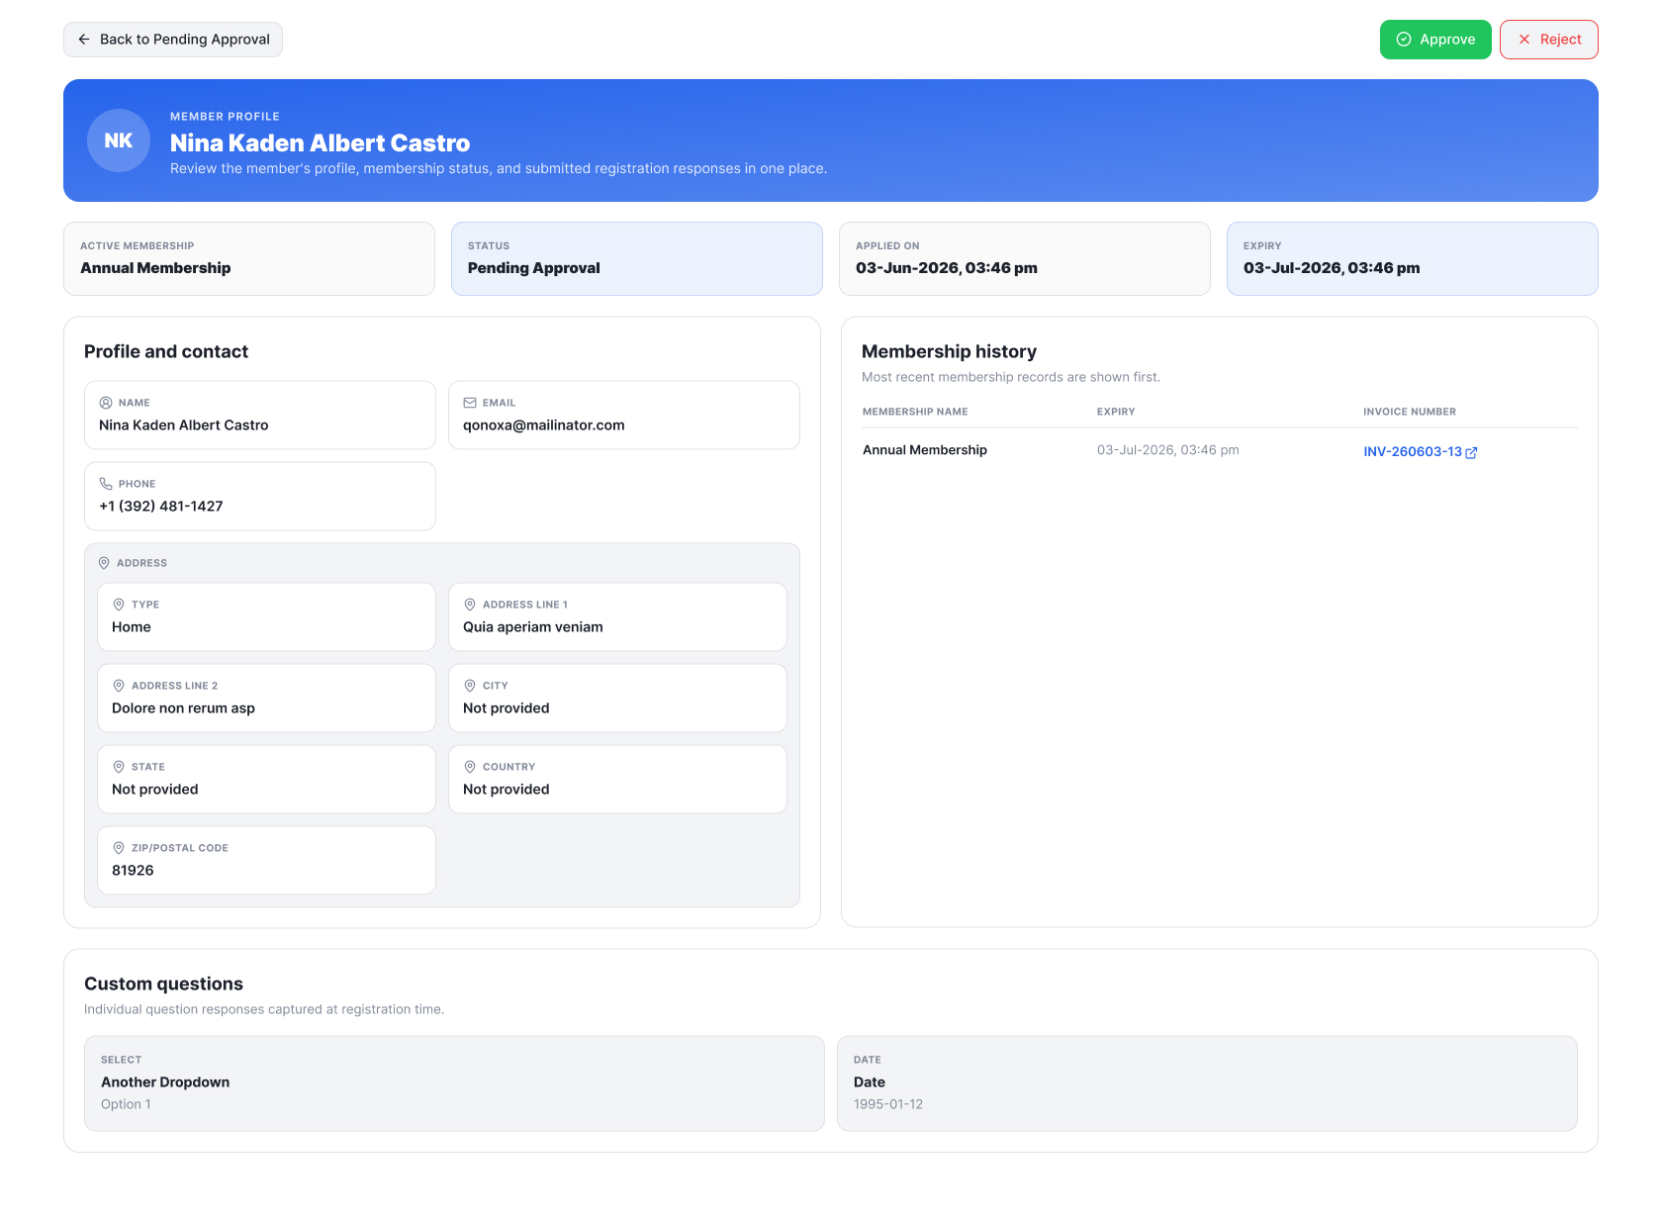Image resolution: width=1662 pixels, height=1219 pixels.
Task: Click the pin icon beside CITY
Action: pos(470,686)
